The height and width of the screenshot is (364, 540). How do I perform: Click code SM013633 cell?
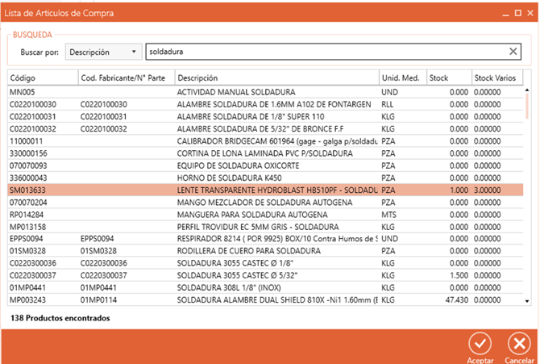click(27, 190)
